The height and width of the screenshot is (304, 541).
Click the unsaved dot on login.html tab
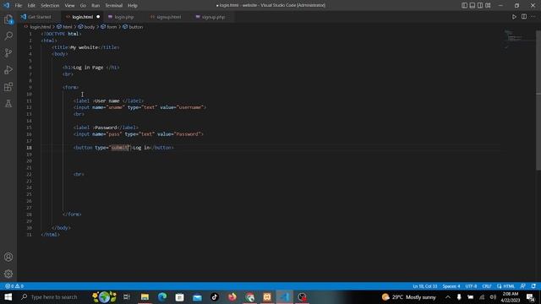pos(98,17)
